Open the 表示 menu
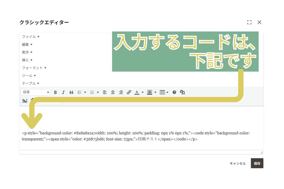The width and height of the screenshot is (284, 189). (x=27, y=52)
